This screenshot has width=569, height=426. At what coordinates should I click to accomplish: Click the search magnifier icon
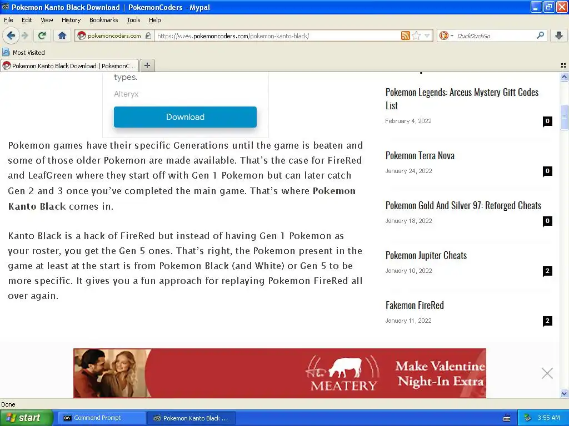540,35
